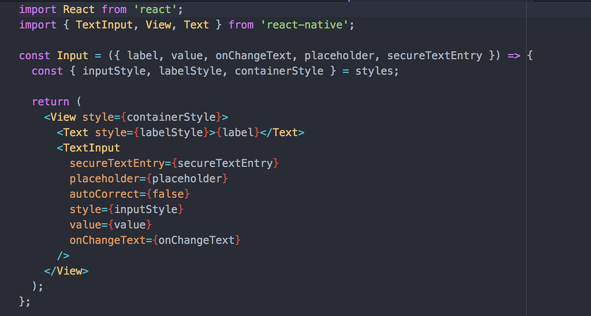Screen dimensions: 591x316
Task: Click the blue scrollbar indicator at the top
Action: (x=349, y=2)
